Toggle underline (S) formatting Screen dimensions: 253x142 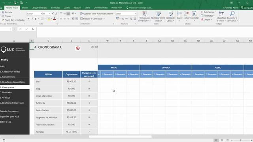36,19
